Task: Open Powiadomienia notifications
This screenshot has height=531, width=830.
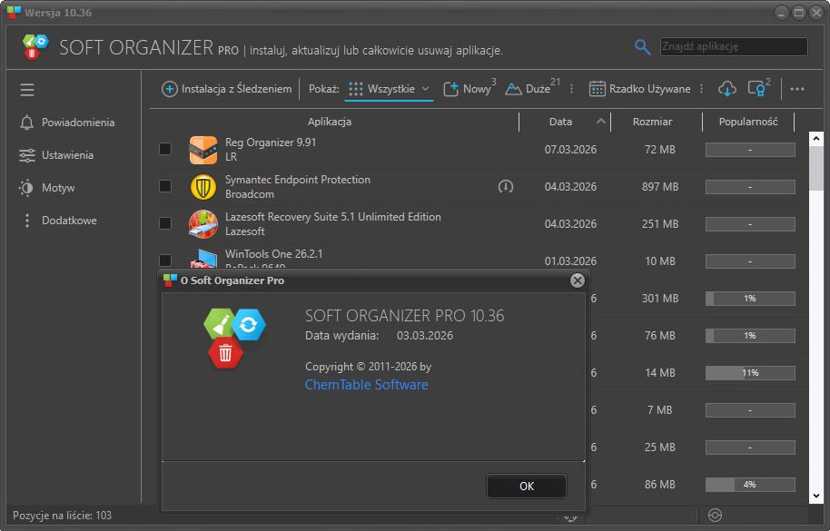Action: 66,123
